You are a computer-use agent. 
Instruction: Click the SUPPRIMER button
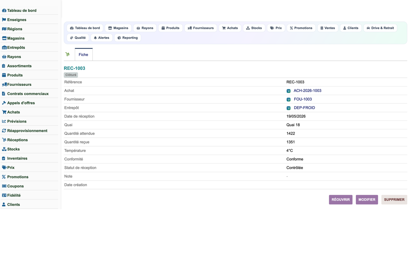(x=394, y=200)
